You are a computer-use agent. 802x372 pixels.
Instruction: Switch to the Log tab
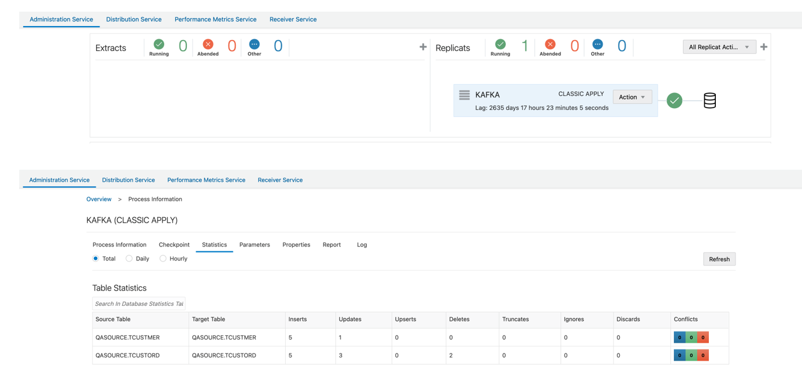click(x=362, y=245)
